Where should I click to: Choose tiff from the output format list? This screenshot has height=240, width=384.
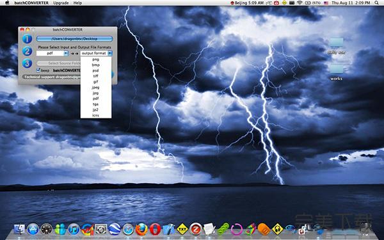point(96,76)
